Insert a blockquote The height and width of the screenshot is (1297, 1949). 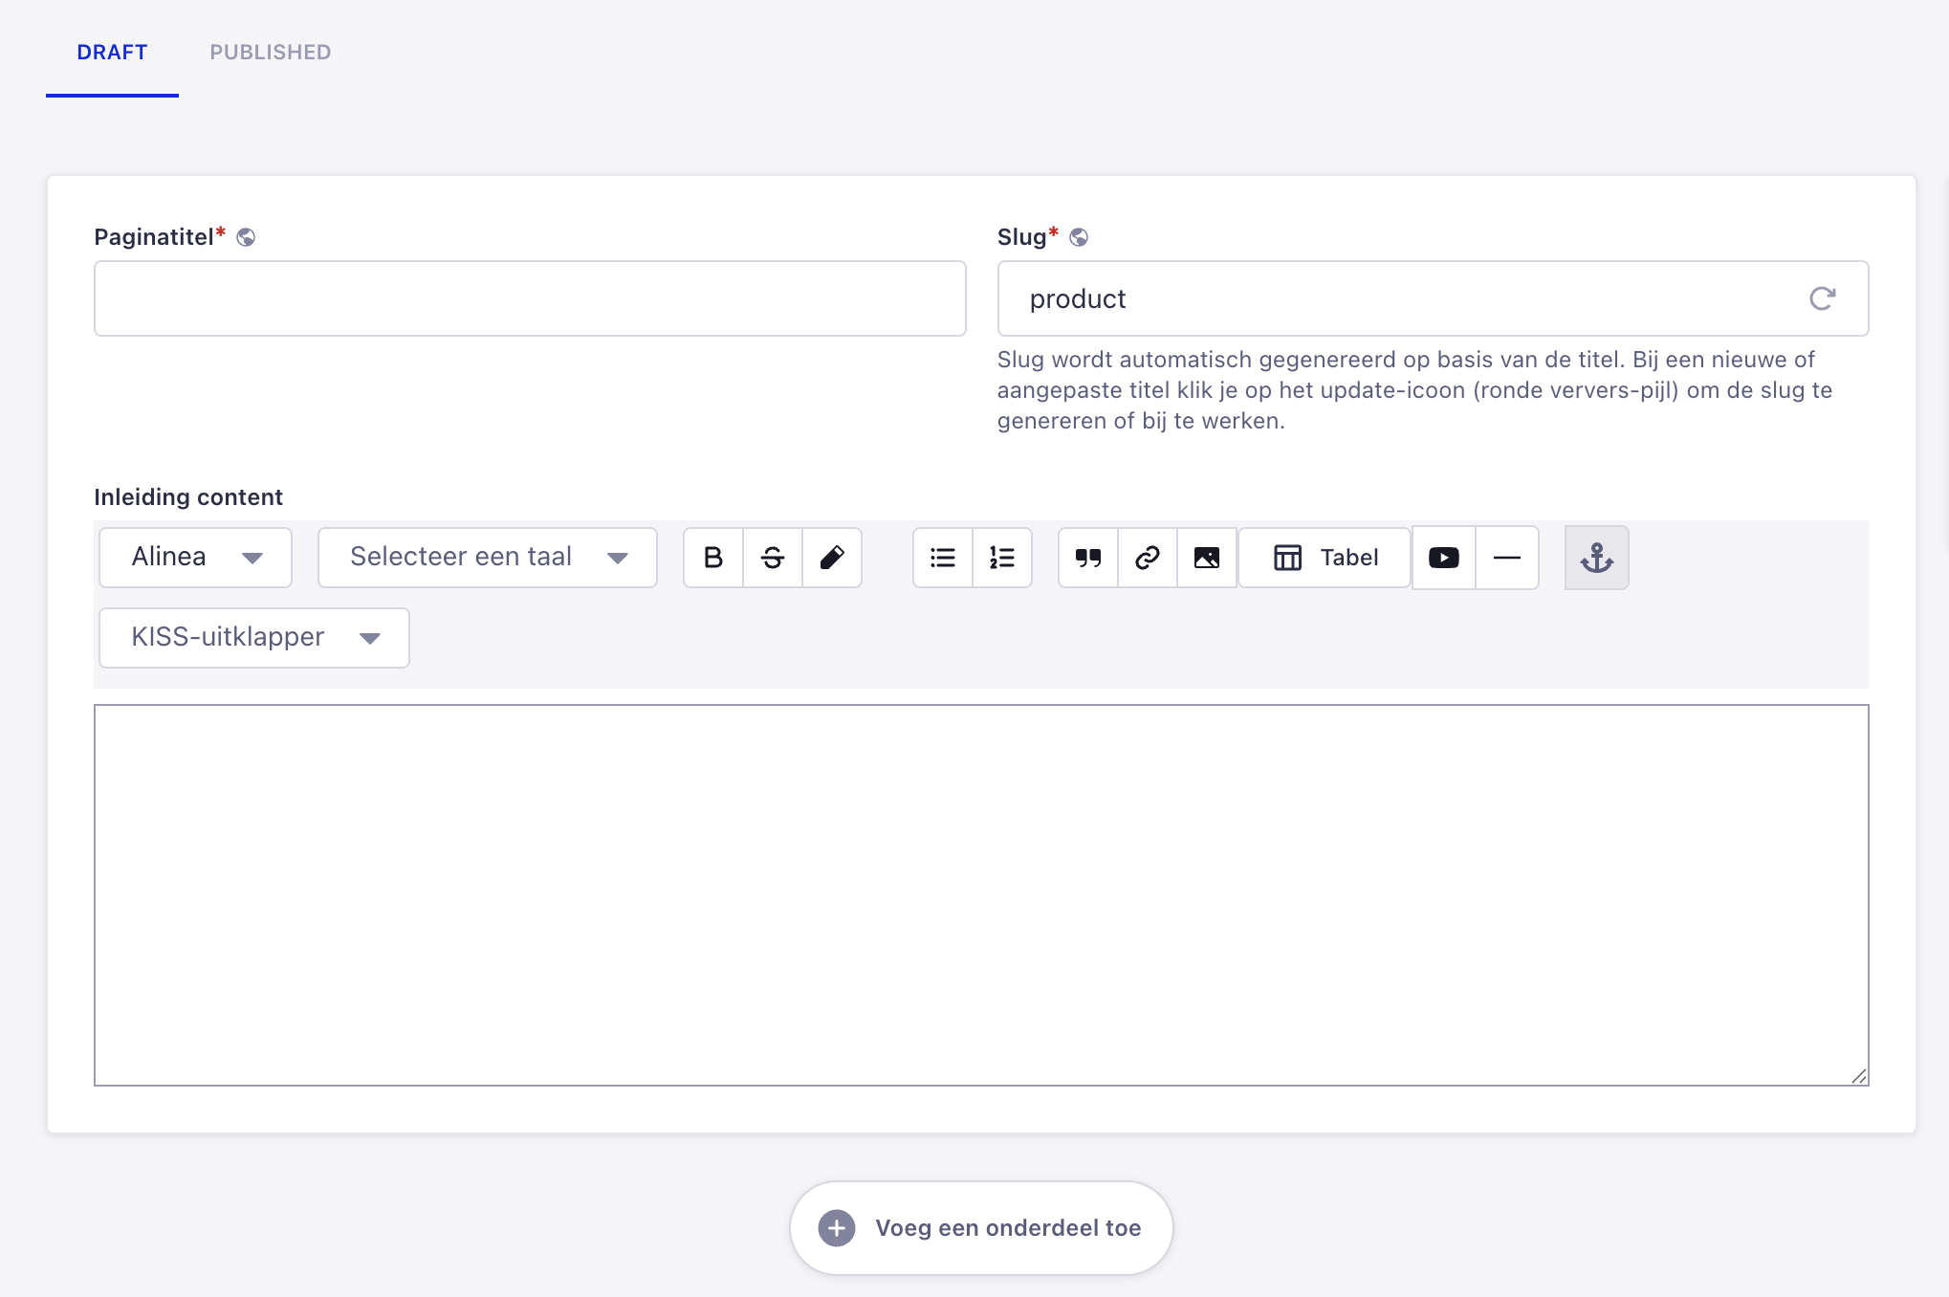click(1088, 558)
